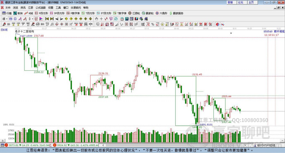Click the 日K线 label
The width and height of the screenshot is (285, 153).
(4, 30)
